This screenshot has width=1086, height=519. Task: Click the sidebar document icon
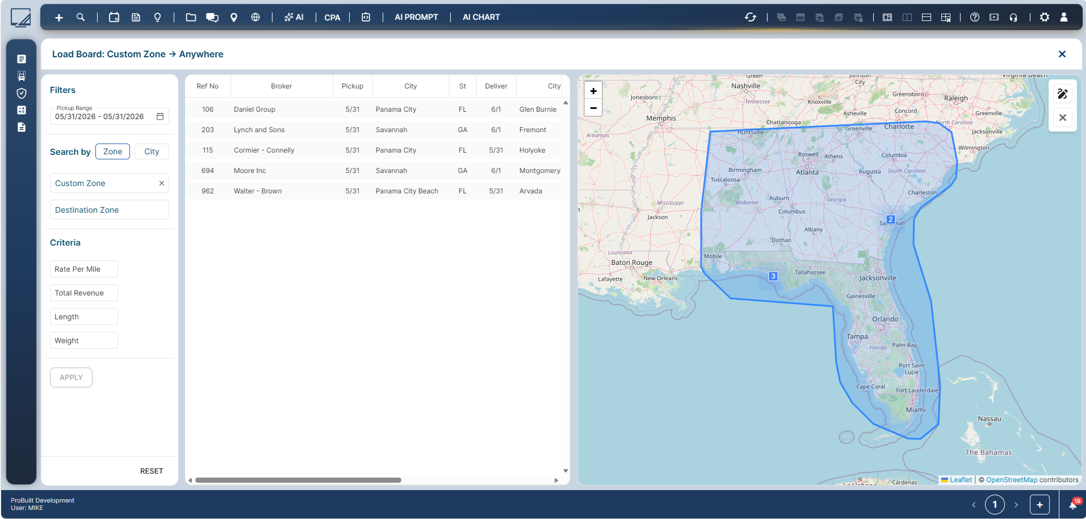[x=22, y=127]
